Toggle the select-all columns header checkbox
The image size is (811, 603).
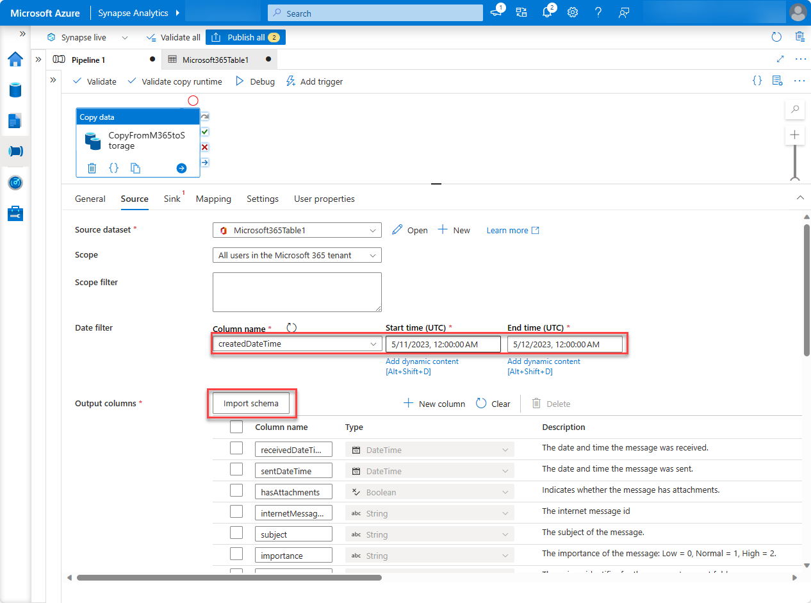coord(236,427)
